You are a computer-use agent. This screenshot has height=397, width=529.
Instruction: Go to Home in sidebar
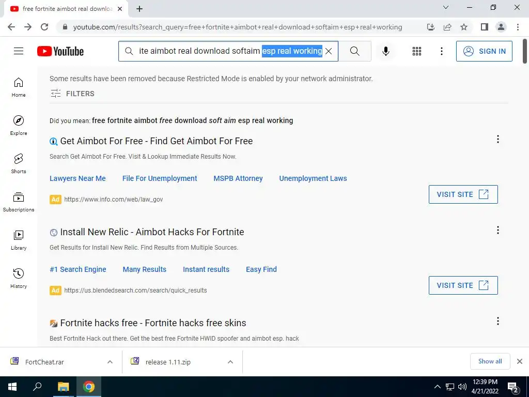19,87
